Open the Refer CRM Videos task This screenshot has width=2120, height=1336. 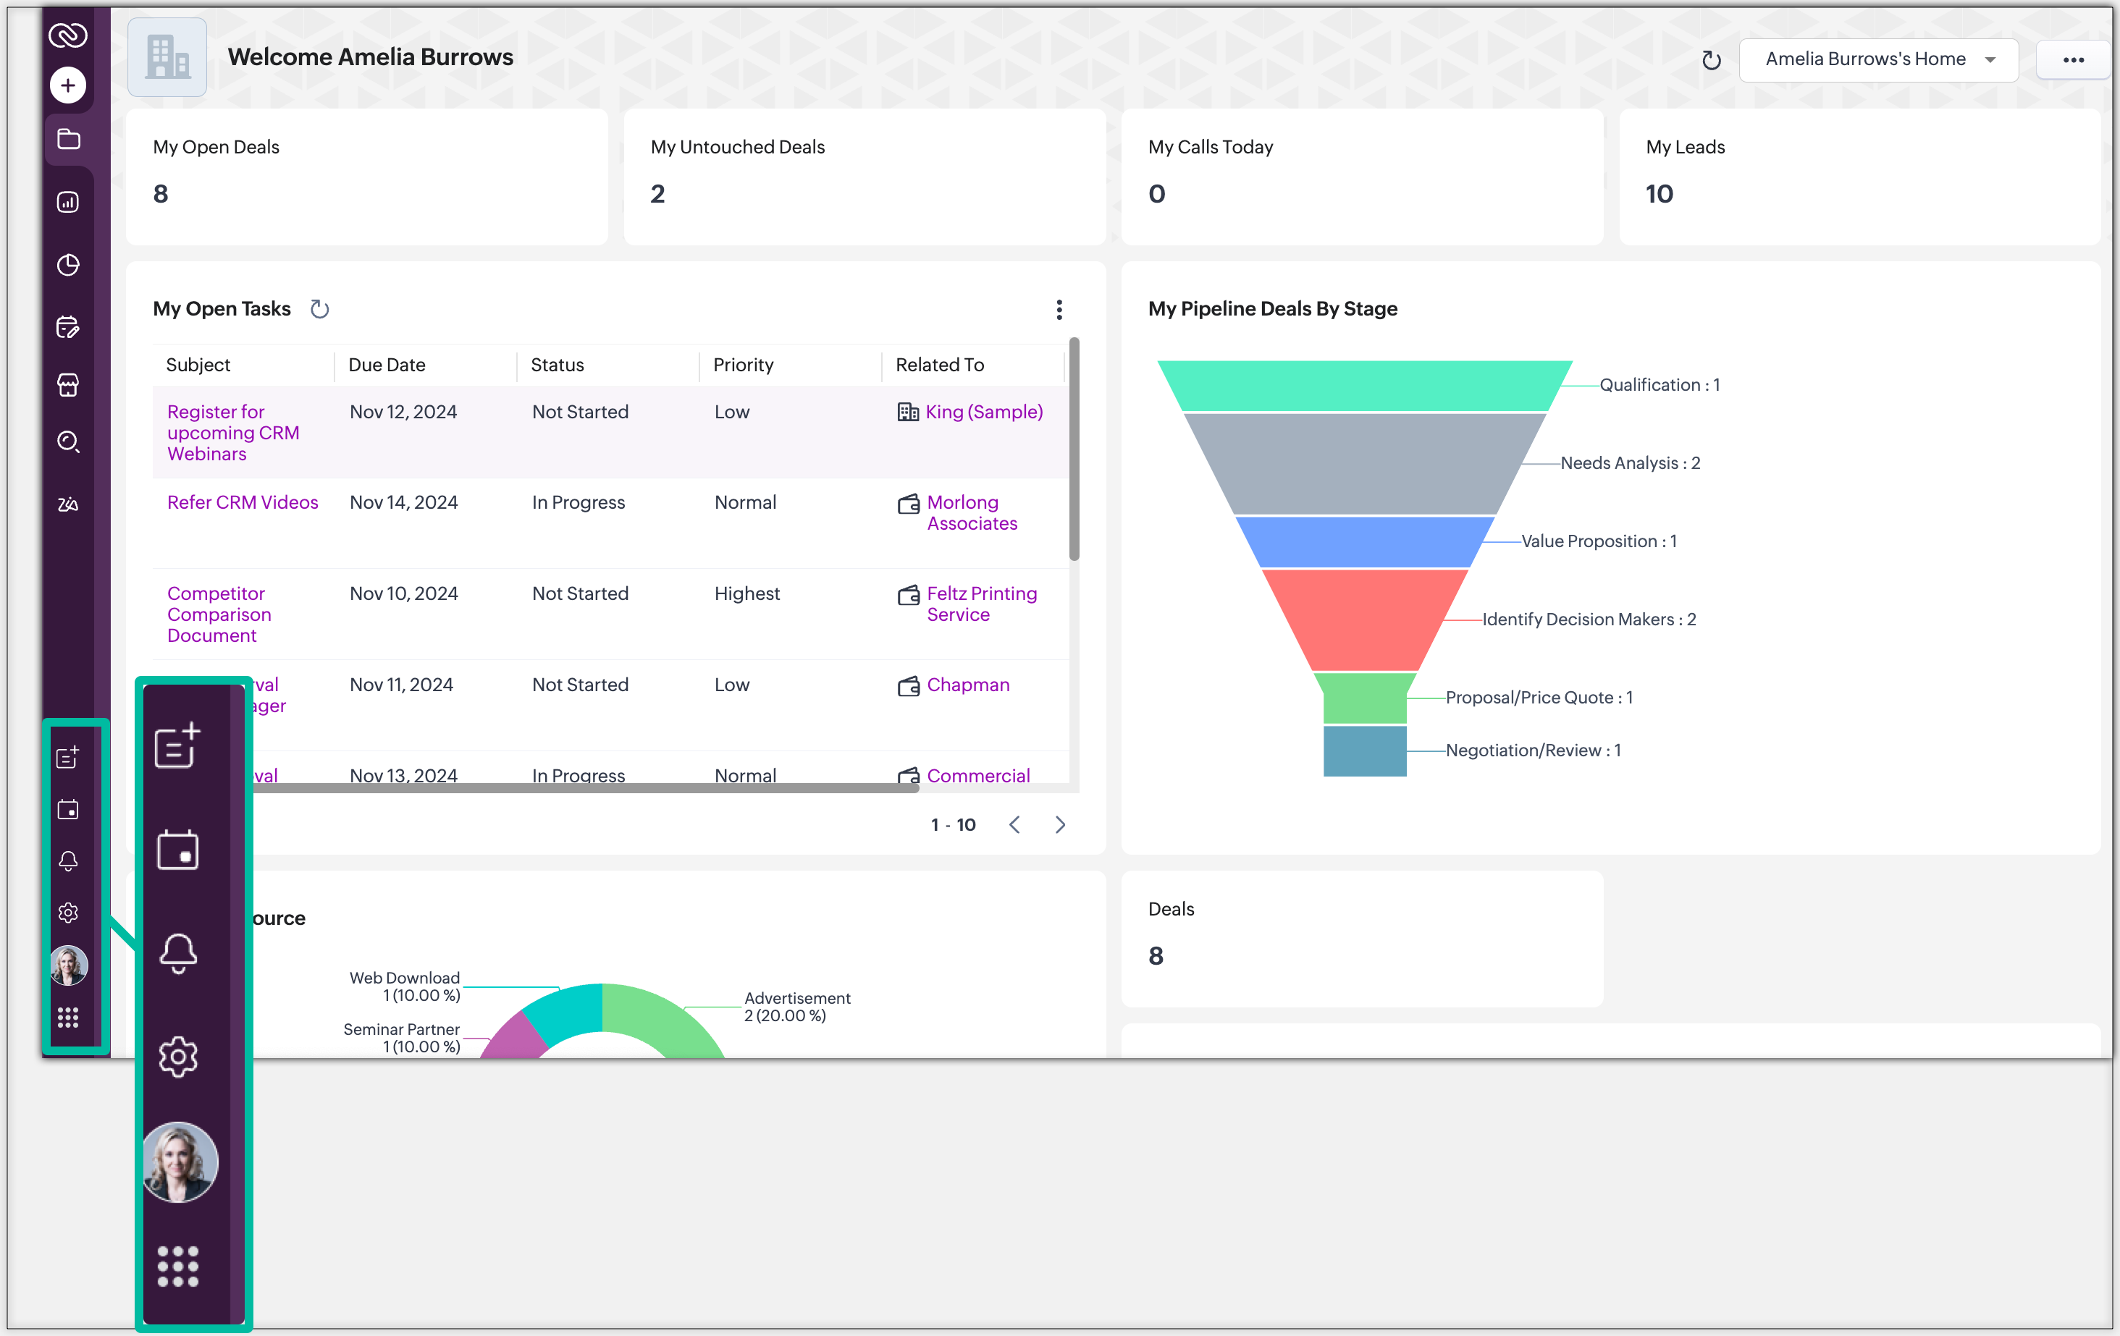point(243,502)
